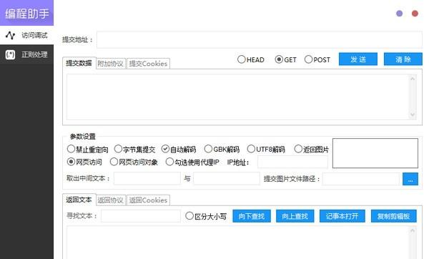The width and height of the screenshot is (429, 259).
Task: Click the first 取出中间文本 input field
Action: 147,178
